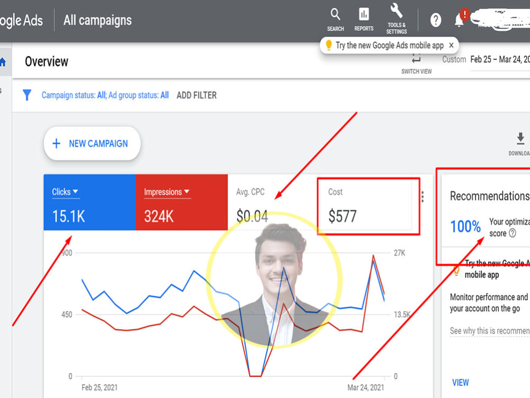Open the Help question mark icon
The width and height of the screenshot is (530, 398).
436,20
